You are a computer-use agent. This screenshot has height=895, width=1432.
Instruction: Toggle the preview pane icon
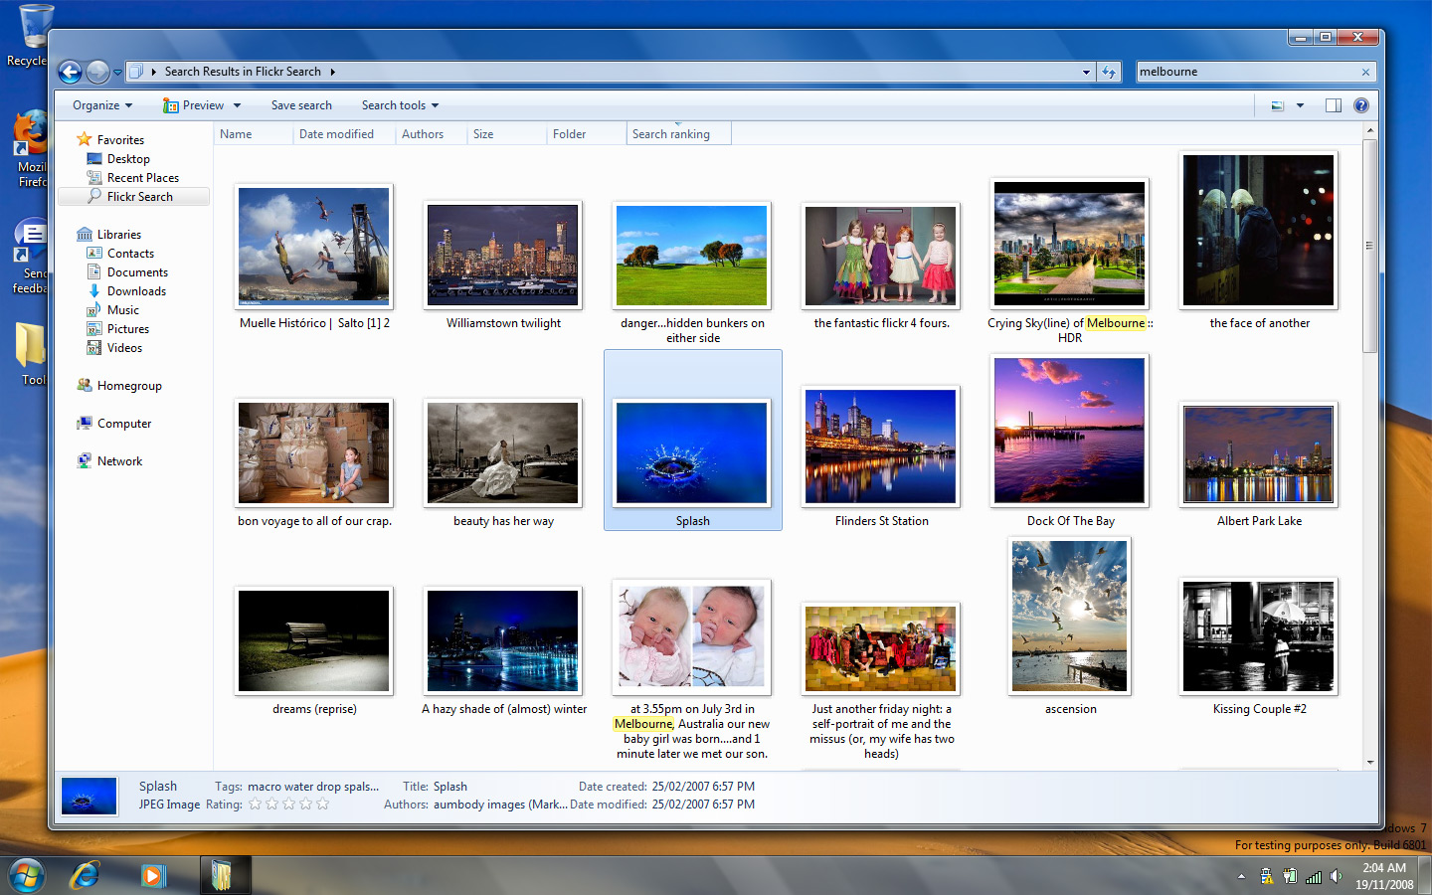(x=1333, y=105)
